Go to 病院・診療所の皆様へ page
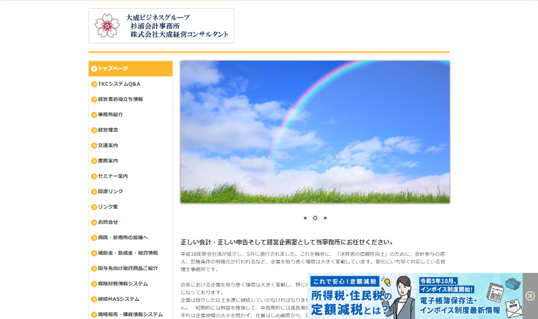This screenshot has width=538, height=319. 123,238
